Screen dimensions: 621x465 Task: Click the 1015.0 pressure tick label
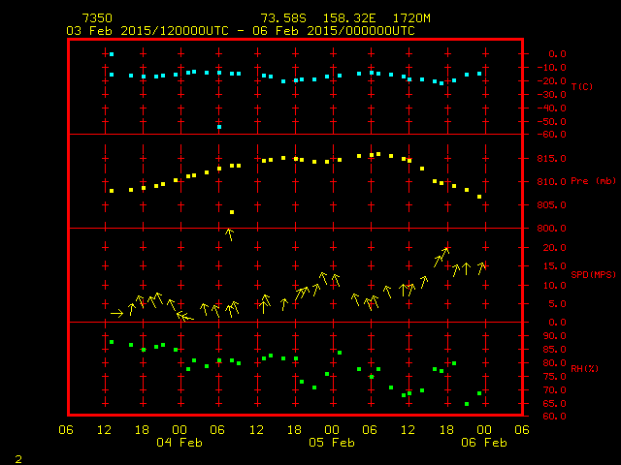550,158
